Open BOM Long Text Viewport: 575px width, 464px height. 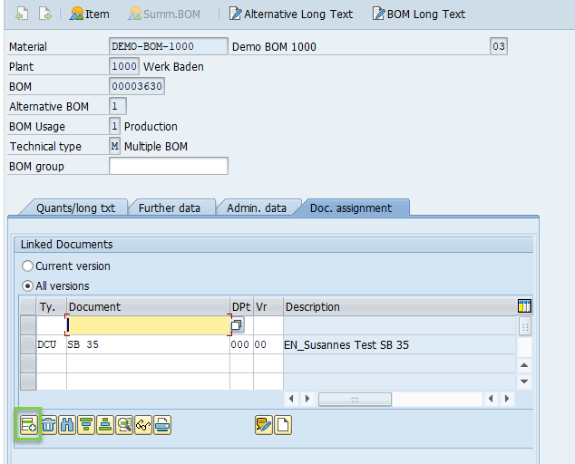[419, 14]
